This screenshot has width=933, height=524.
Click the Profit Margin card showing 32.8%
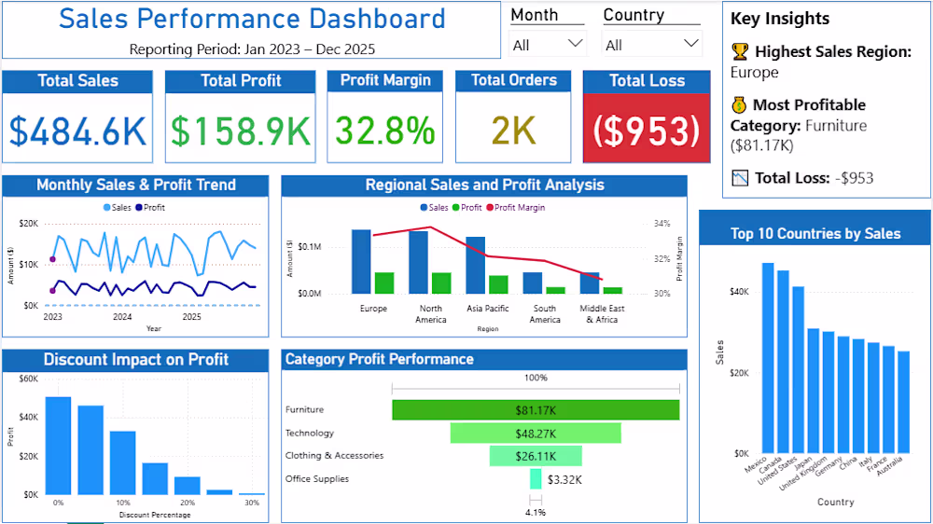coord(385,117)
